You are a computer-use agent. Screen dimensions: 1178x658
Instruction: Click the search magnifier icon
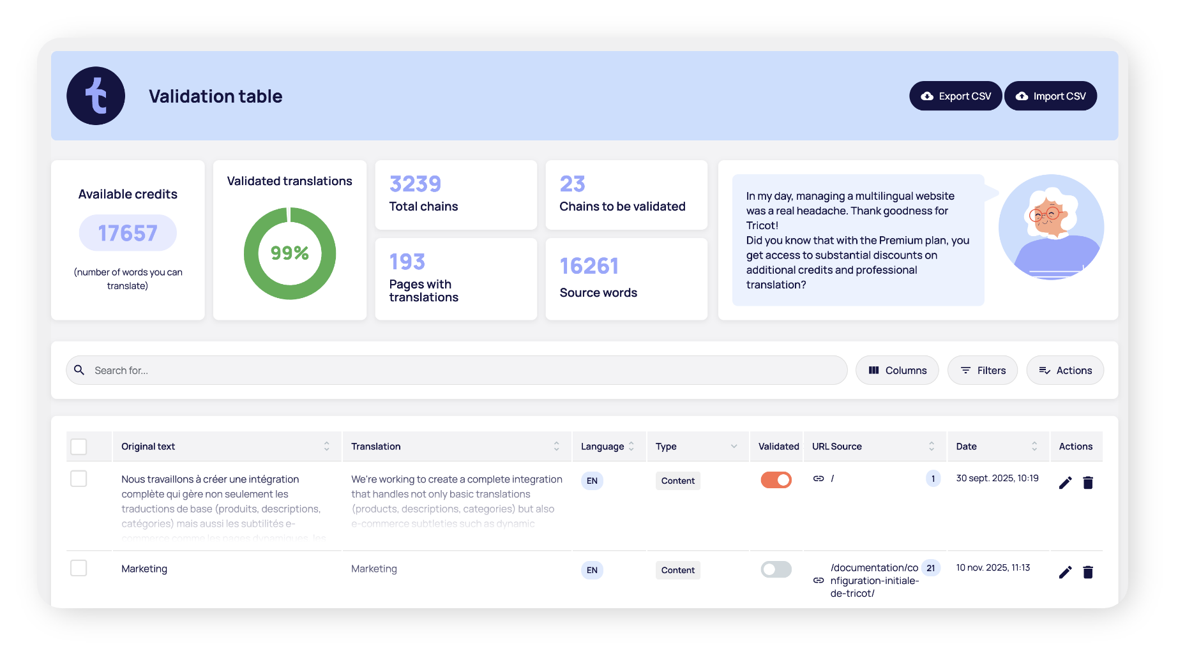[80, 370]
